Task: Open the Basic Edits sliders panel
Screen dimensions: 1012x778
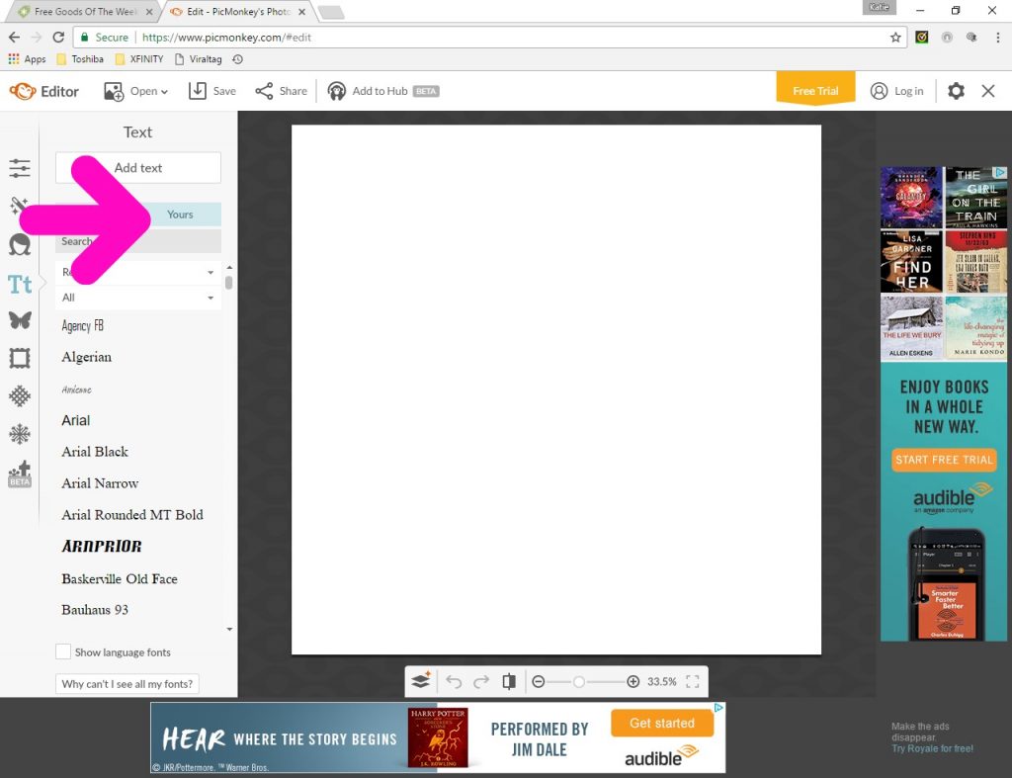Action: click(x=20, y=168)
